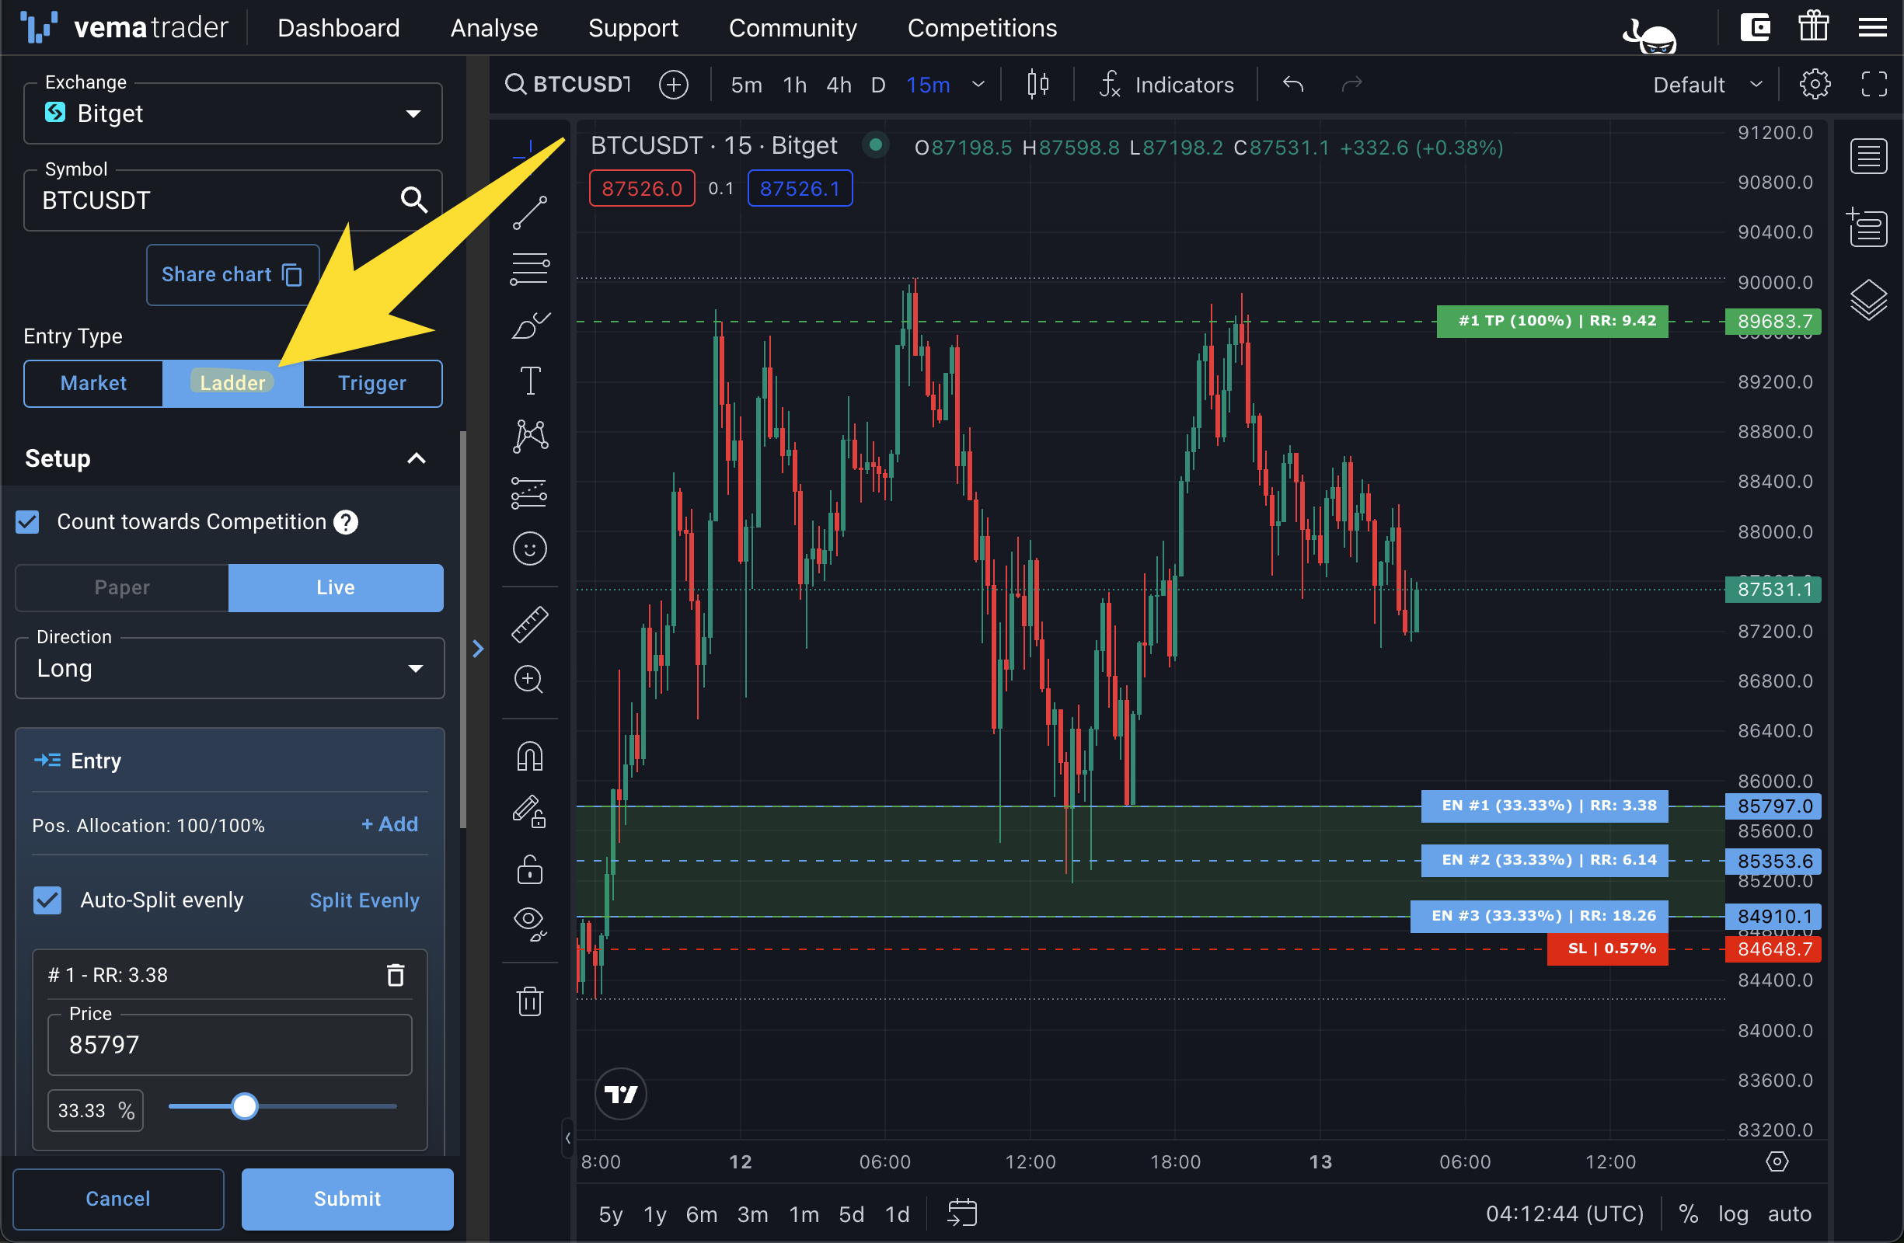Click the symbol field search icon
This screenshot has height=1243, width=1904.
(x=413, y=199)
